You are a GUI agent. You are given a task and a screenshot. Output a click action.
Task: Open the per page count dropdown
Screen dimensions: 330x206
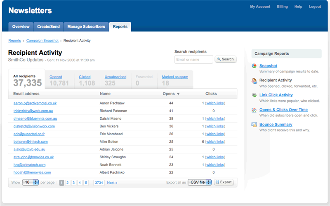pyautogui.click(x=30, y=182)
